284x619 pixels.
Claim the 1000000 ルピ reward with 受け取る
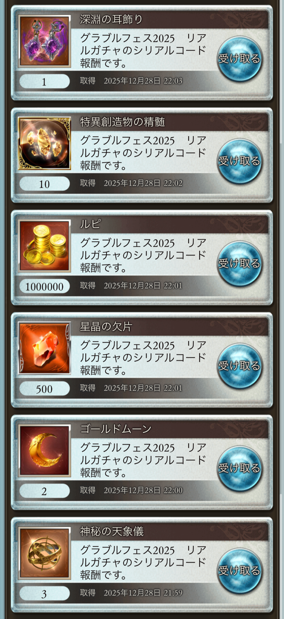[x=240, y=263]
